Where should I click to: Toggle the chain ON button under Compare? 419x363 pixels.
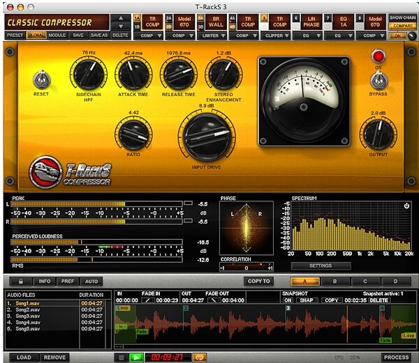click(x=397, y=36)
